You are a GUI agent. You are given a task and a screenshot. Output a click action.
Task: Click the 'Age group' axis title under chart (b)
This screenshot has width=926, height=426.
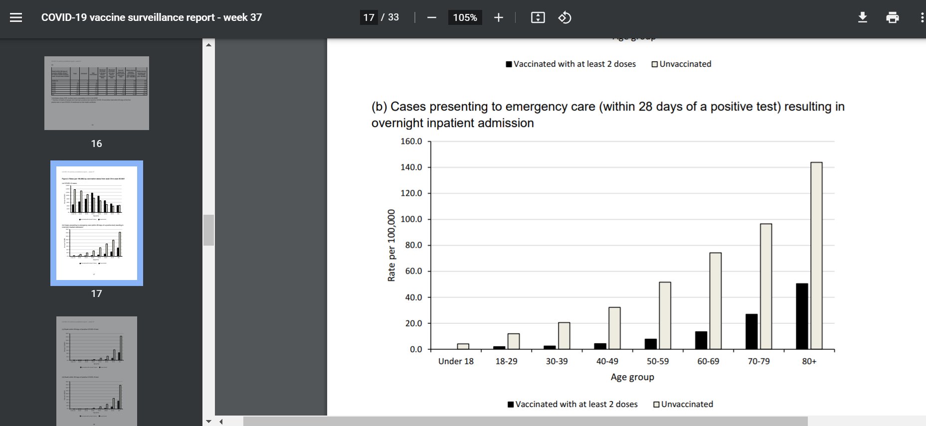click(632, 377)
